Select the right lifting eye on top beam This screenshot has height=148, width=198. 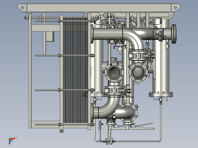point(175,8)
